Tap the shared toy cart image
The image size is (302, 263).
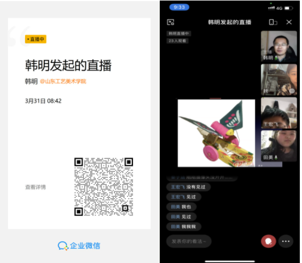click(216, 133)
